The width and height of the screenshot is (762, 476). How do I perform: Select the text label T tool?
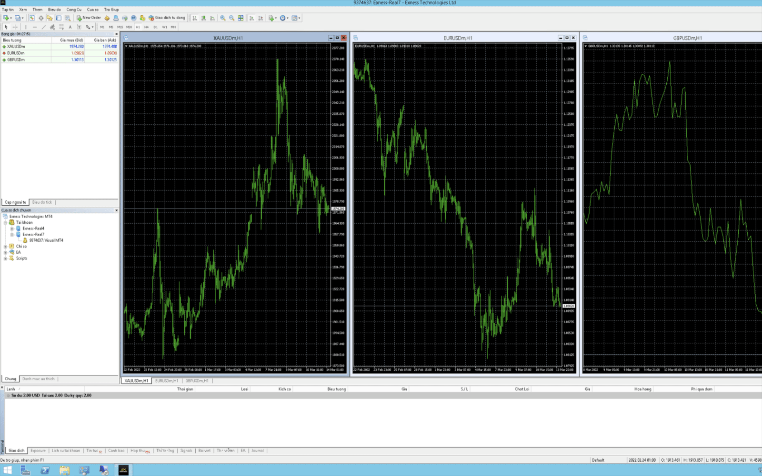coord(79,27)
